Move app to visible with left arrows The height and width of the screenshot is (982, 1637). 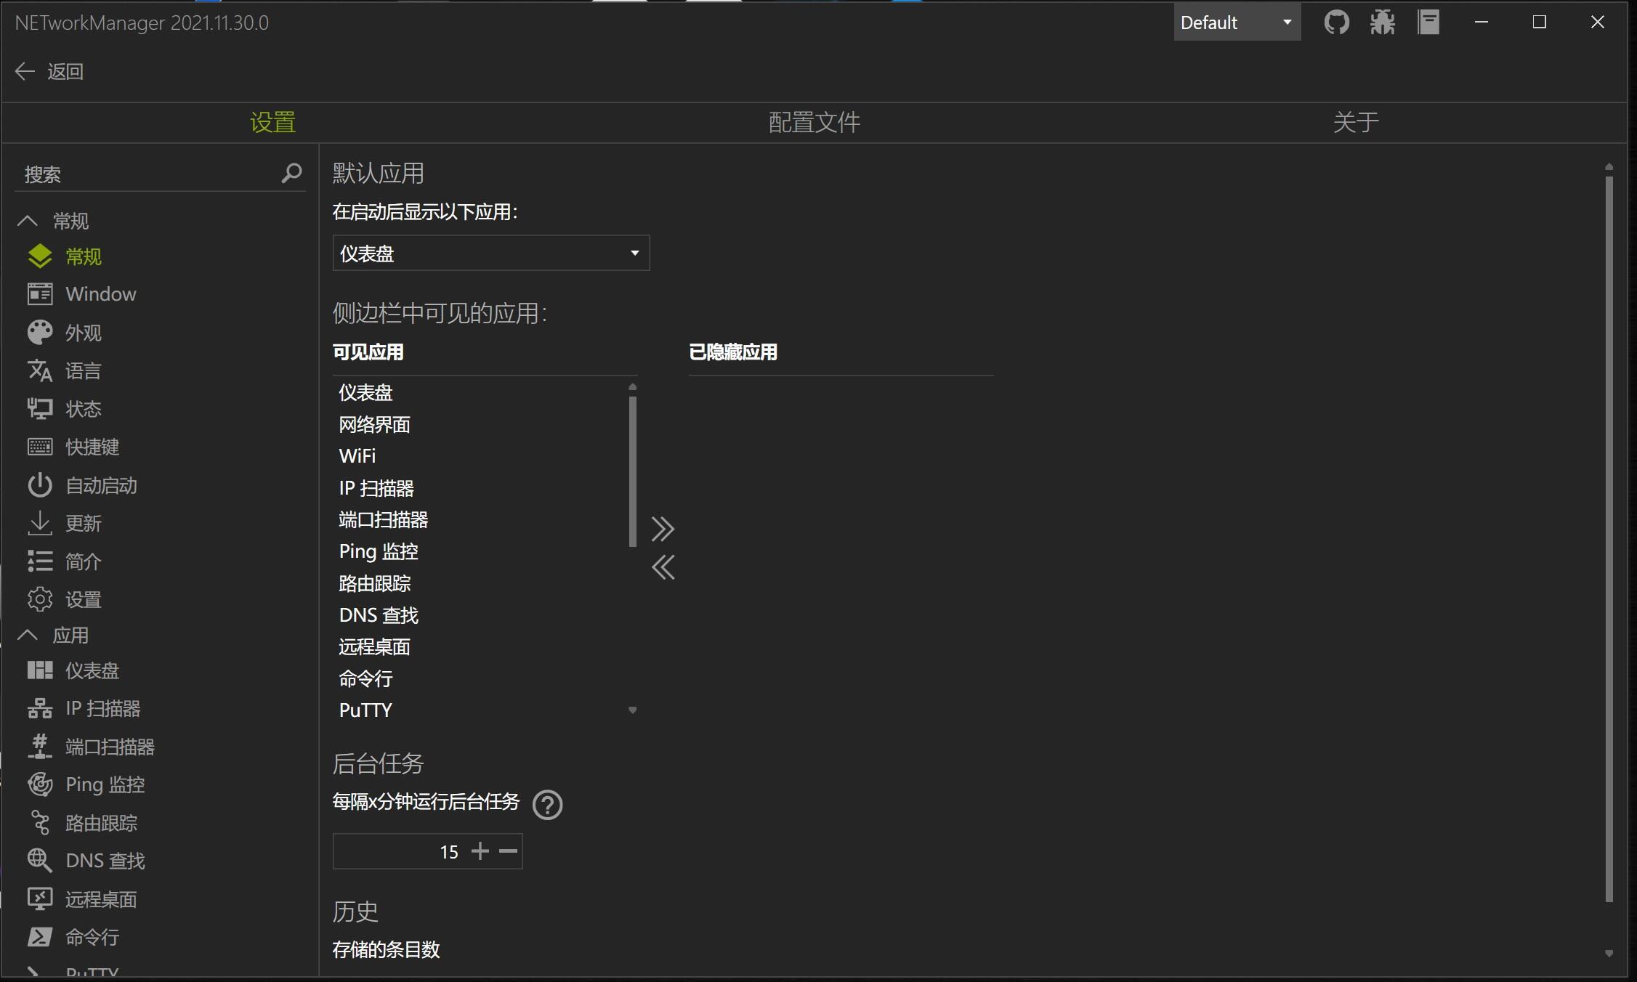pos(663,567)
